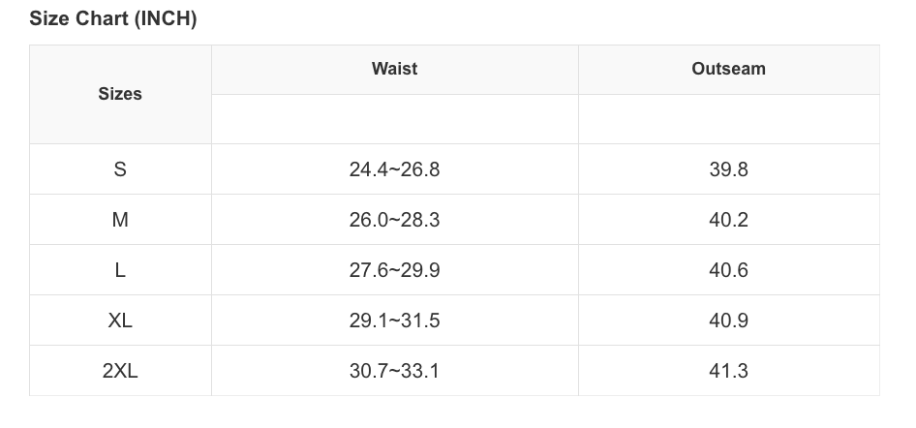Select the Outseam column header
This screenshot has height=428, width=916.
[728, 69]
